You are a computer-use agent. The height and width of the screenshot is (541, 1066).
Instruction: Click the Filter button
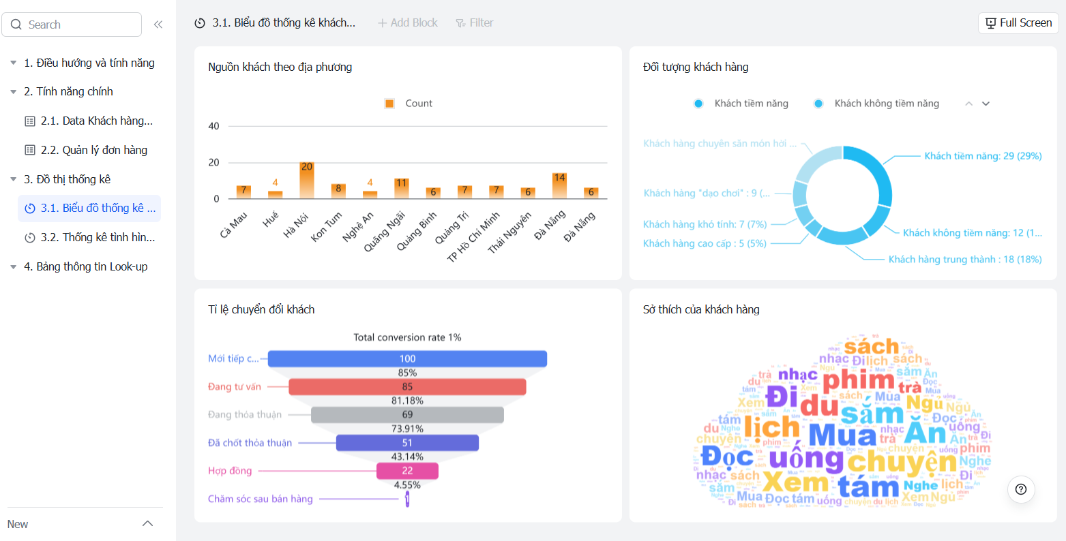click(475, 23)
